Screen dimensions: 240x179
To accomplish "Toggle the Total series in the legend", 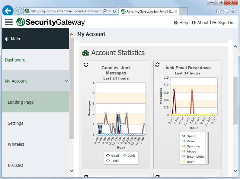I will (113, 161).
